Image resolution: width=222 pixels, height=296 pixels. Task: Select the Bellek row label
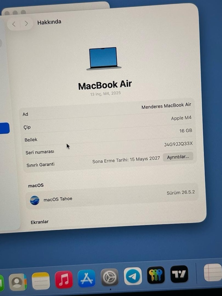pyautogui.click(x=31, y=140)
